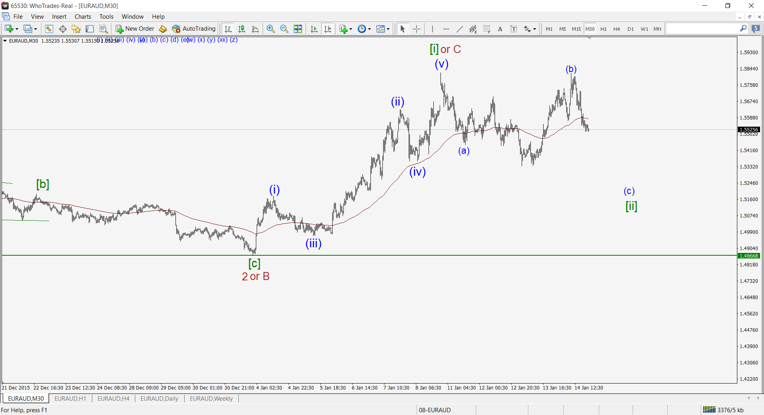Screen dimensions: 764x415
Task: Draw a vertical line tool
Action: 433,29
